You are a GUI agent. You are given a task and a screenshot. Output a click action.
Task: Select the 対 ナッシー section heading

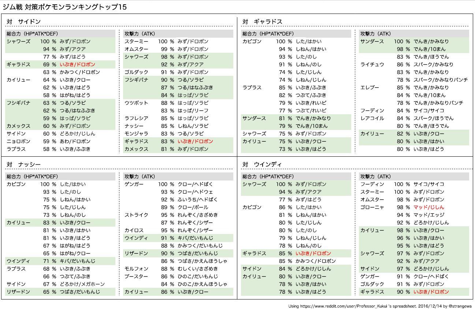coord(23,164)
